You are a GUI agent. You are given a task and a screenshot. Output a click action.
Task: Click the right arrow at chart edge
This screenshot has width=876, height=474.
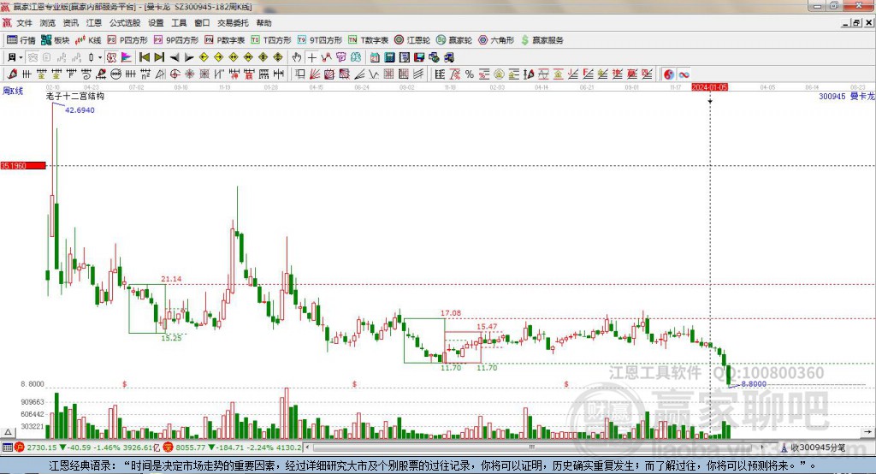click(867, 431)
